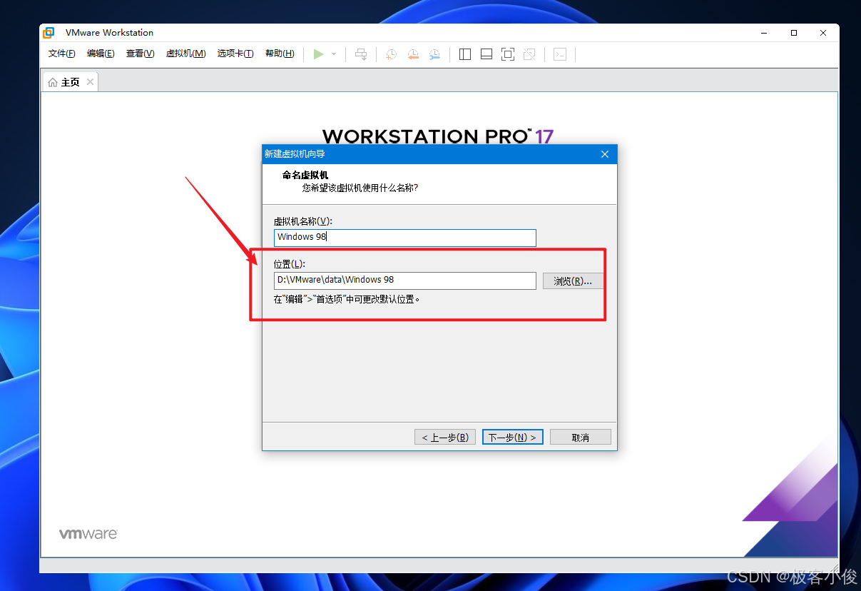Click the 下一步(N) next button
The height and width of the screenshot is (591, 861).
[x=513, y=437]
